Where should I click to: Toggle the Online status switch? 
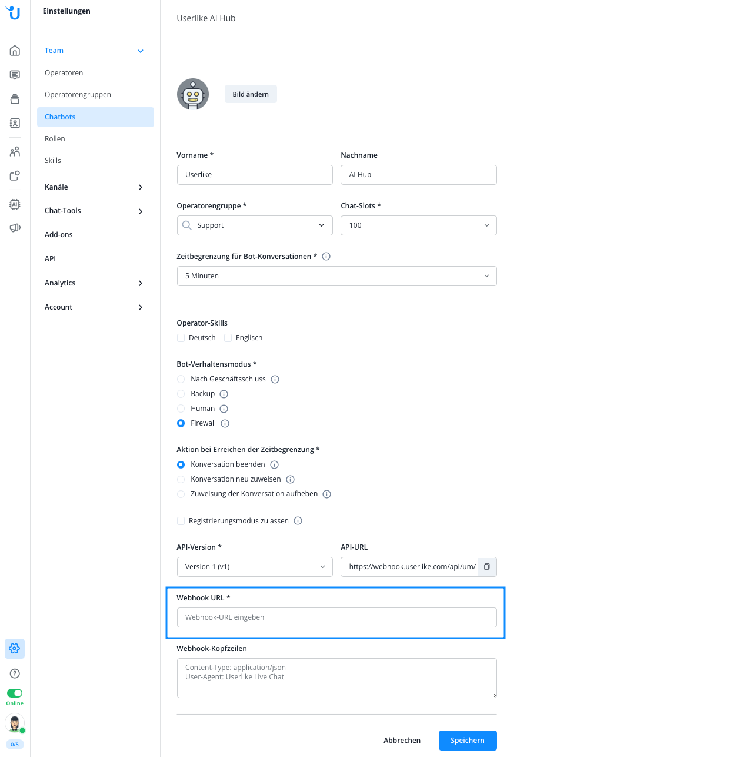15,693
